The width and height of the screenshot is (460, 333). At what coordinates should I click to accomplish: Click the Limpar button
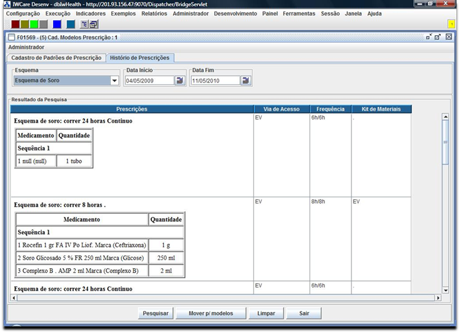tap(266, 313)
